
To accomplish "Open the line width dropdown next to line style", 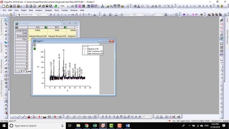I will [x=142, y=15].
